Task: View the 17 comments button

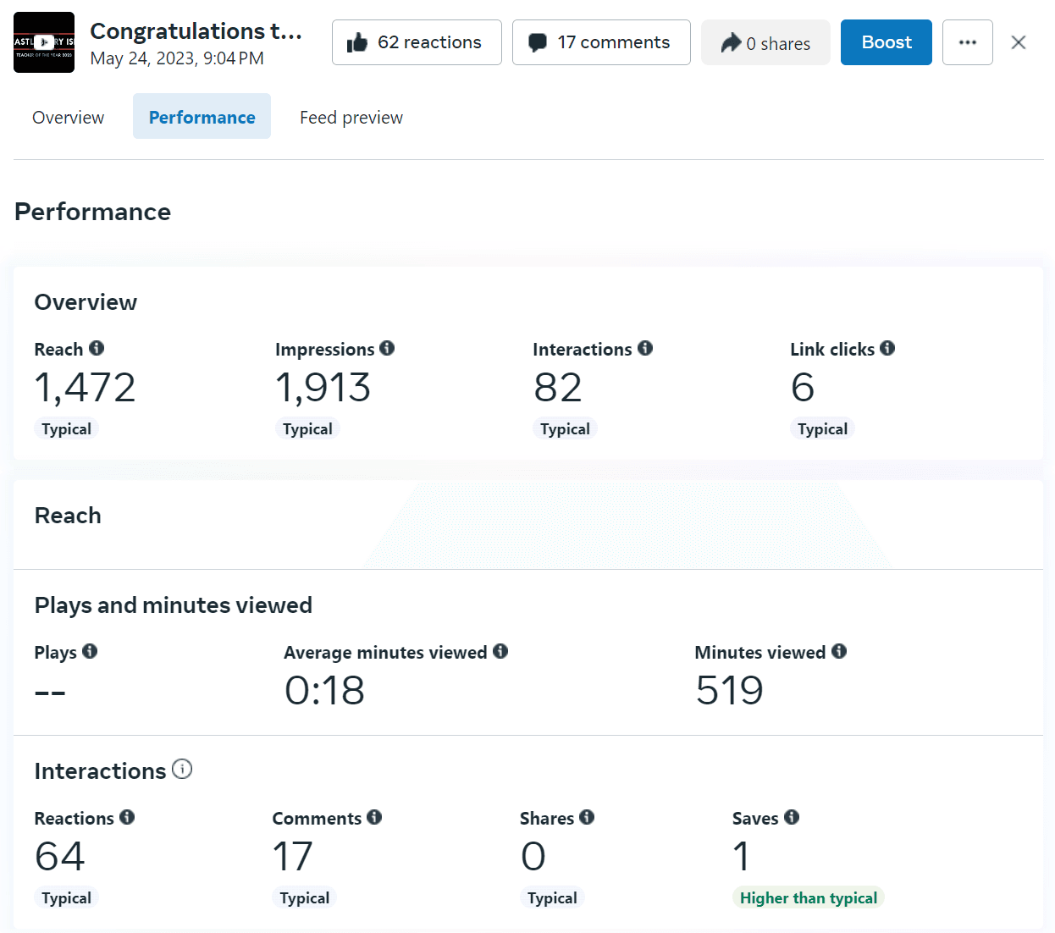Action: pos(601,42)
